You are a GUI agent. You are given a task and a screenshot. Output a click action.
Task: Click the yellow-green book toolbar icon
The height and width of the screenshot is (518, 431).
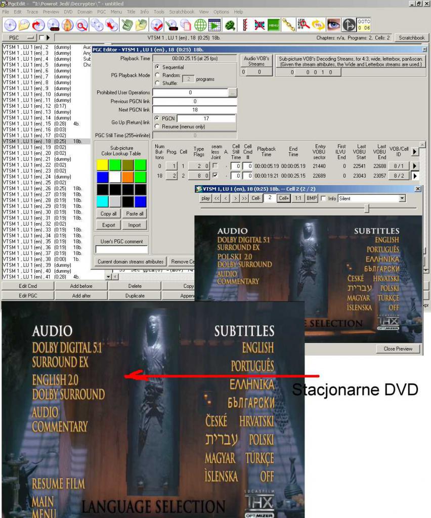coord(141,25)
